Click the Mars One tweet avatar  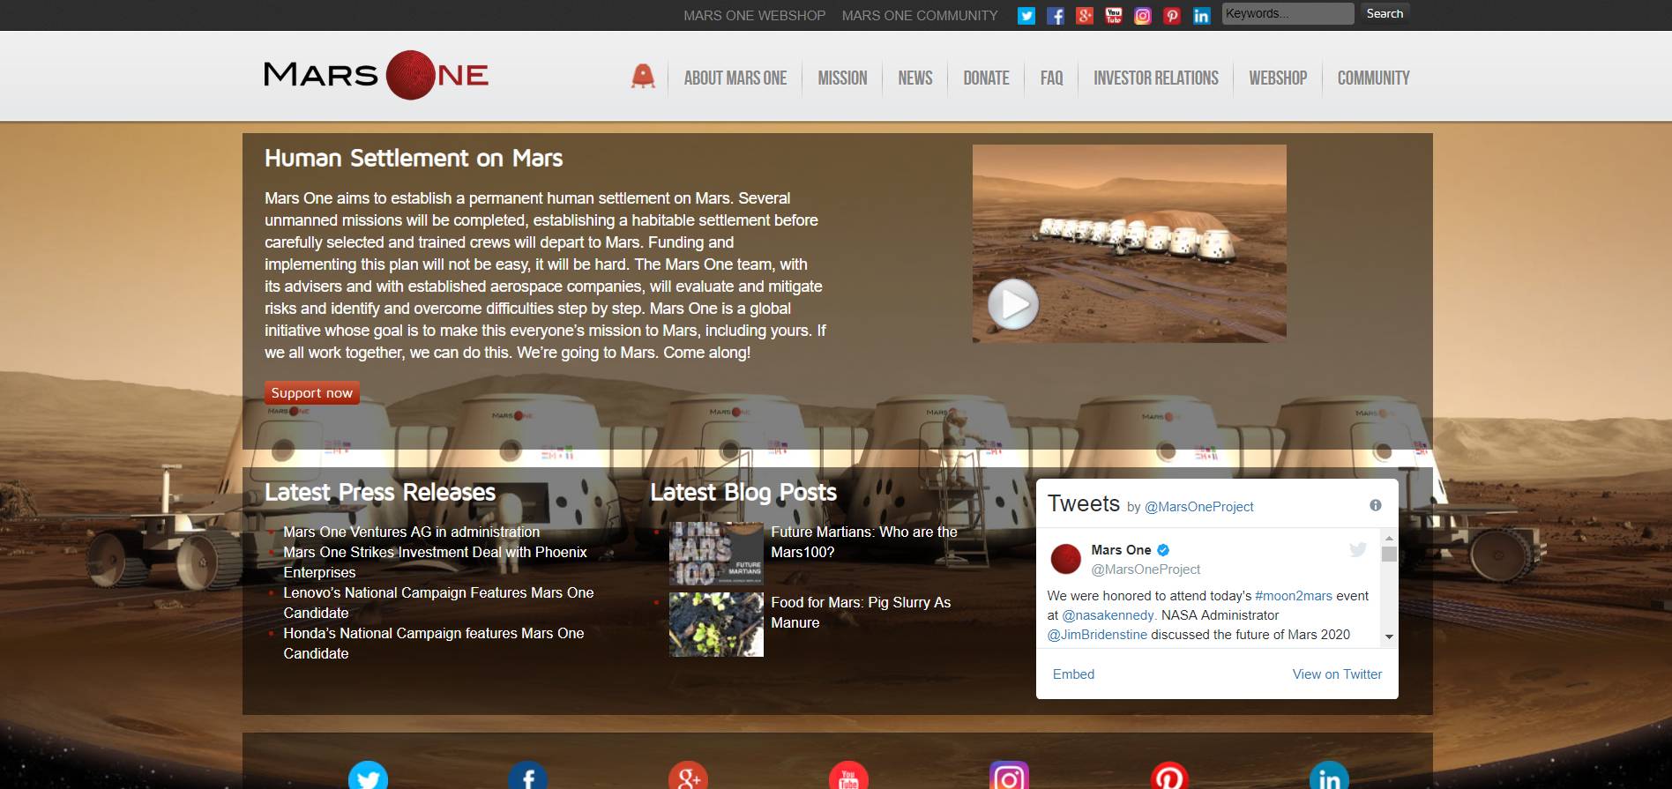click(x=1066, y=559)
